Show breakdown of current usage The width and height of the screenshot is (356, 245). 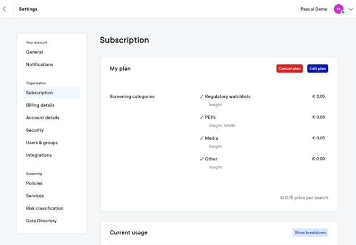(310, 233)
